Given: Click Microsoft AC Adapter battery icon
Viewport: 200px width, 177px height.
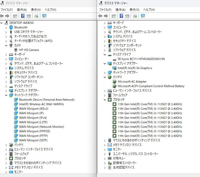Looking at the screenshot, I should coord(114,82).
